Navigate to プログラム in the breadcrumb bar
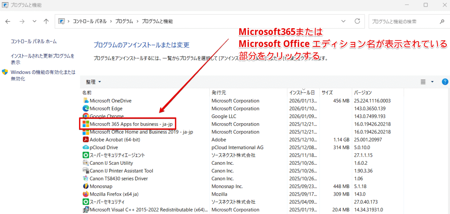 (124, 21)
